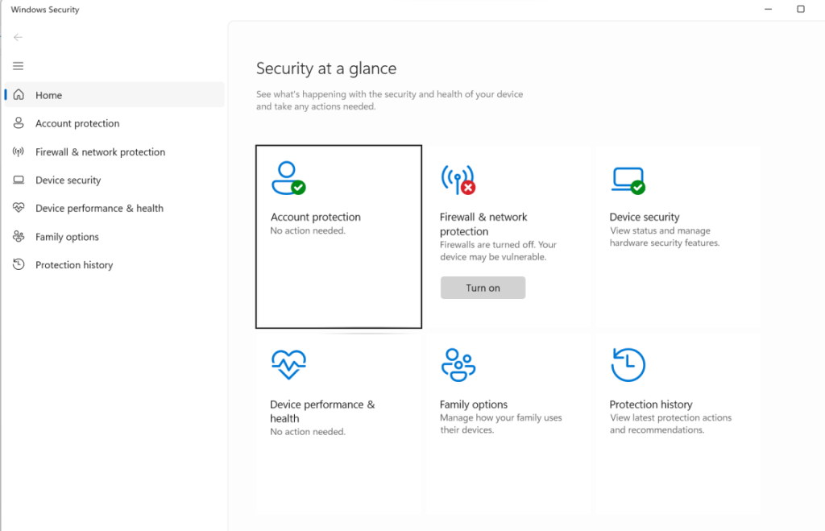Image resolution: width=825 pixels, height=531 pixels.
Task: Select Device performance & health sidebar item
Action: pyautogui.click(x=99, y=209)
